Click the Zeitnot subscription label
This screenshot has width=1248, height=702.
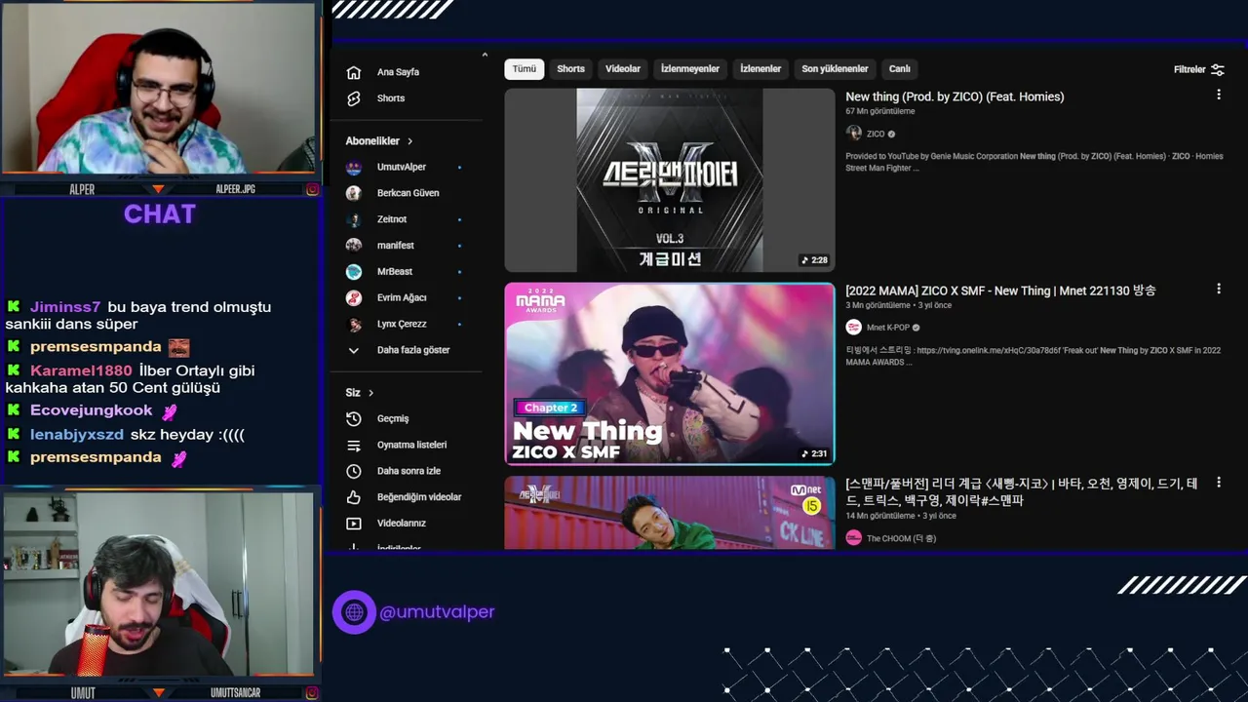click(x=392, y=219)
